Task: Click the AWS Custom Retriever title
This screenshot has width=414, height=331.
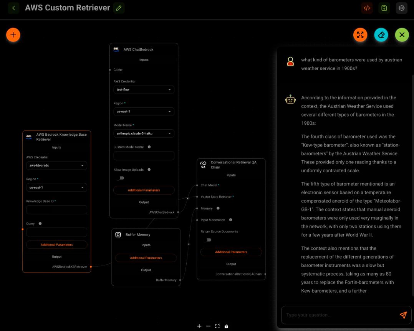Action: pyautogui.click(x=68, y=8)
